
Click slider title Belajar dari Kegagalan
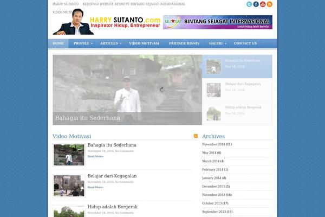click(243, 84)
